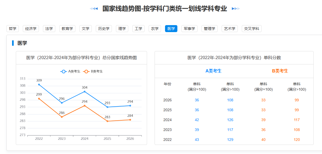Click the B类考生 2026 data point labeled 284
Screen dimensions: 322x154
pos(130,120)
